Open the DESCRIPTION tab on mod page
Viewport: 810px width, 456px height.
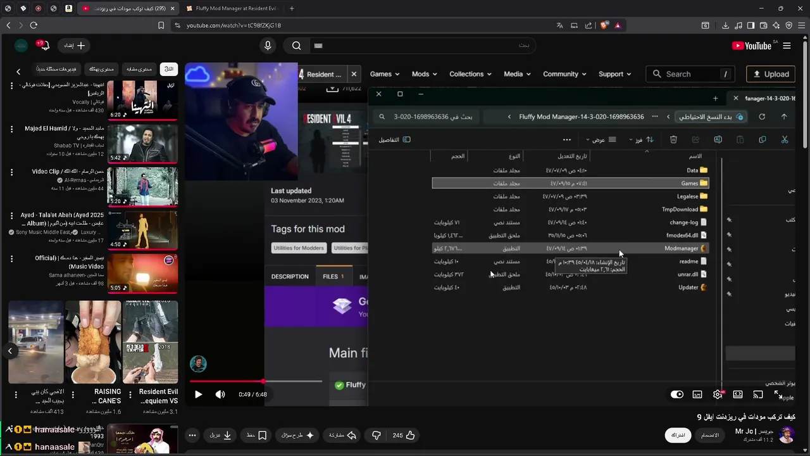[x=290, y=277]
